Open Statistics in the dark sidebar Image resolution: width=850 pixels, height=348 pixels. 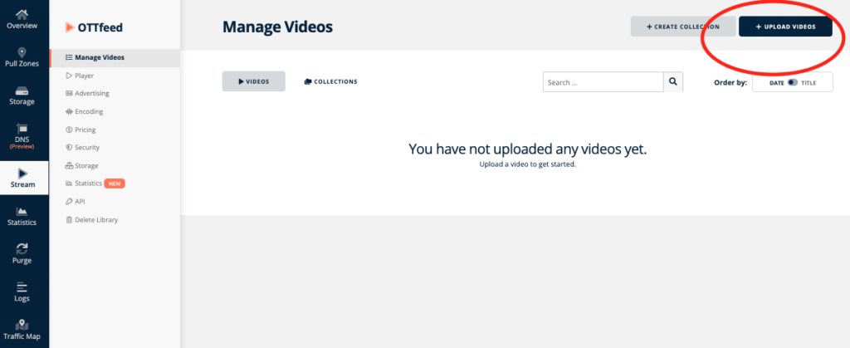[22, 216]
